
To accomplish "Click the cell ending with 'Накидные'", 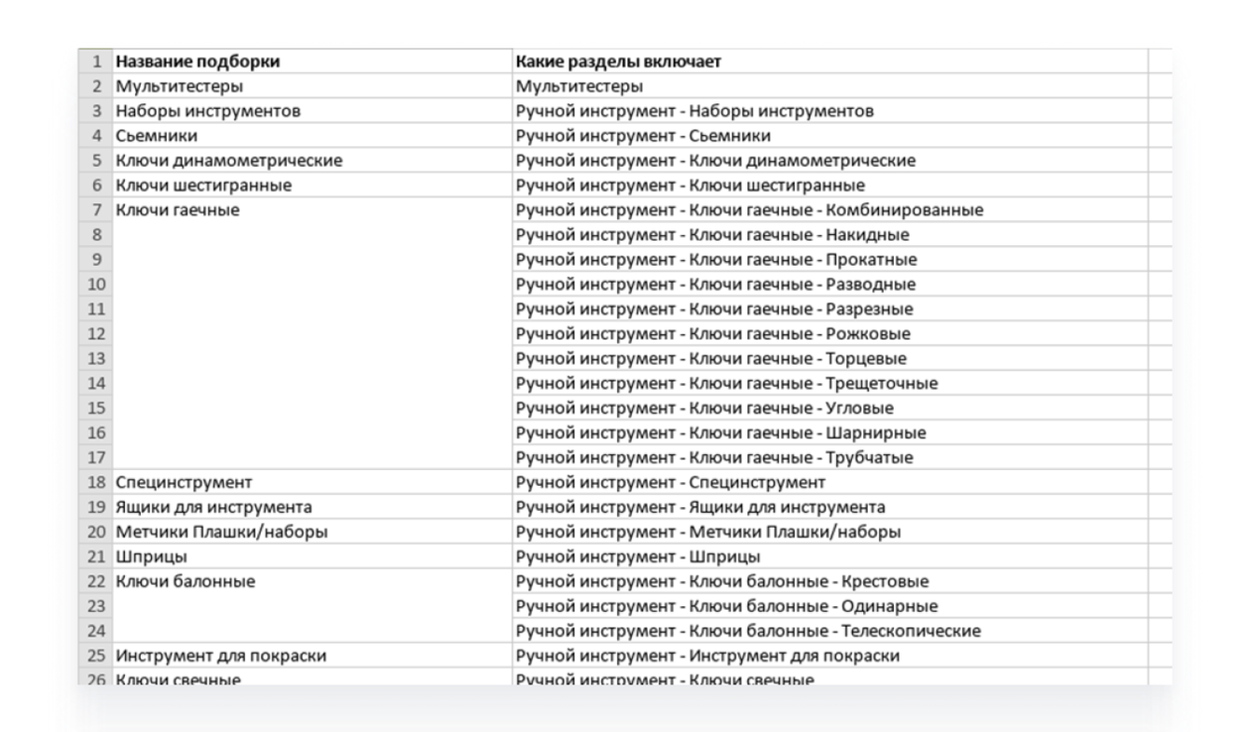I will pyautogui.click(x=713, y=235).
